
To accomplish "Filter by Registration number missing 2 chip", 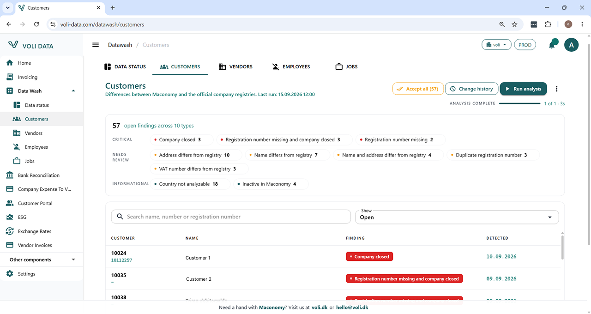I will (x=401, y=140).
